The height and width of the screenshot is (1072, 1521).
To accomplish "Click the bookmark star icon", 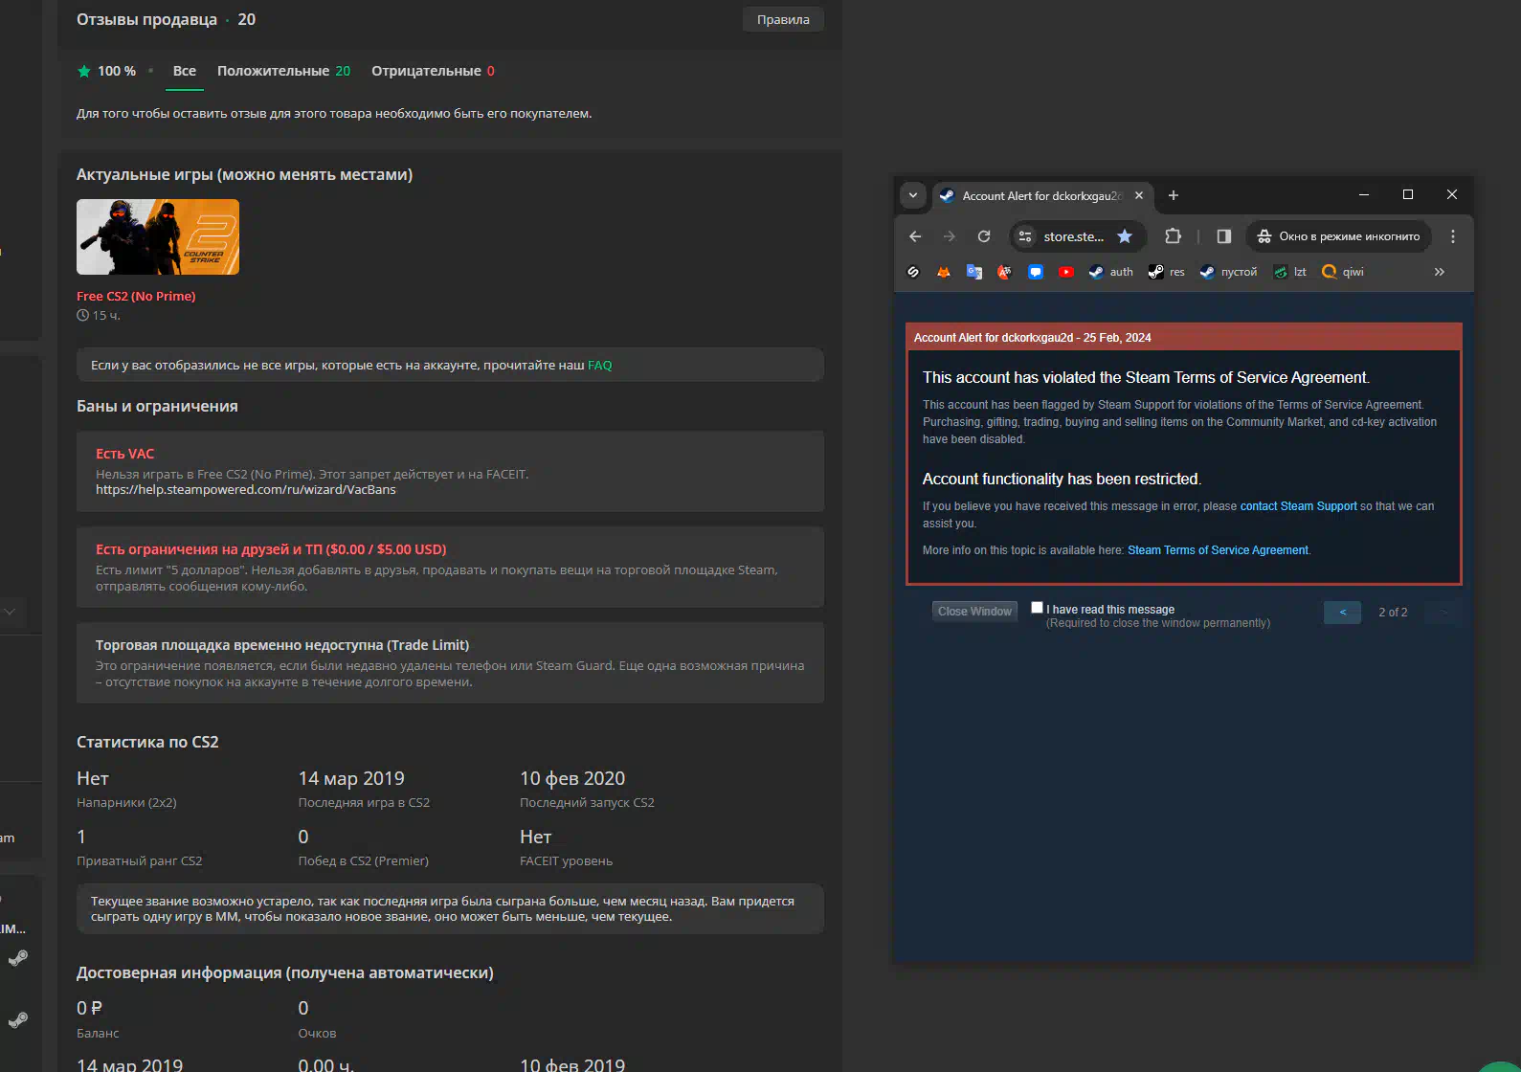I will click(x=1125, y=236).
